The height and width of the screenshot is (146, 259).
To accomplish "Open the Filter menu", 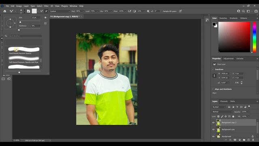I will coord(46,6).
